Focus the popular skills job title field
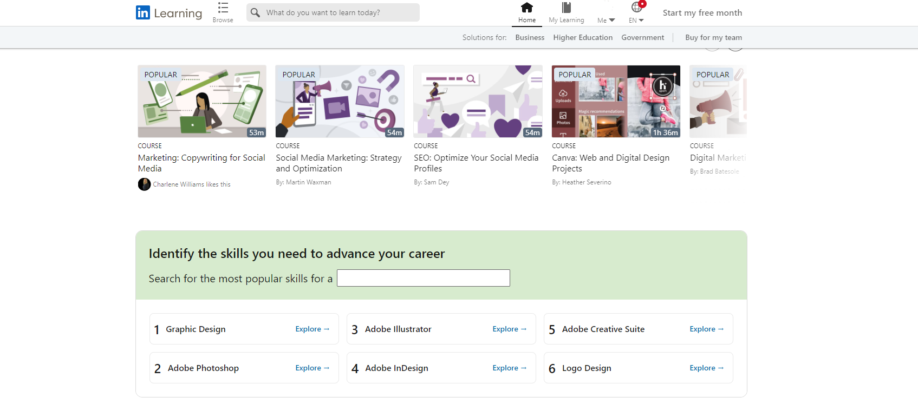Screen dimensions: 918x411 click(x=423, y=278)
